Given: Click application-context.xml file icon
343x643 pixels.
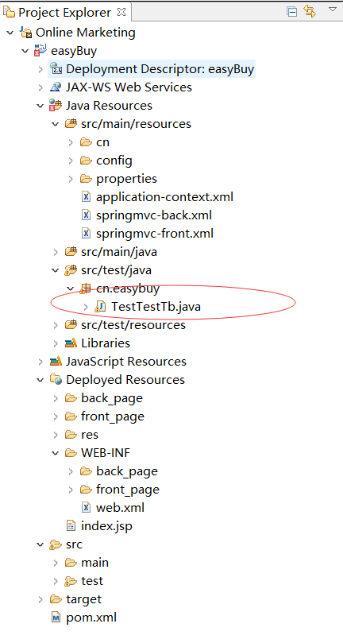Looking at the screenshot, I should click(x=86, y=197).
